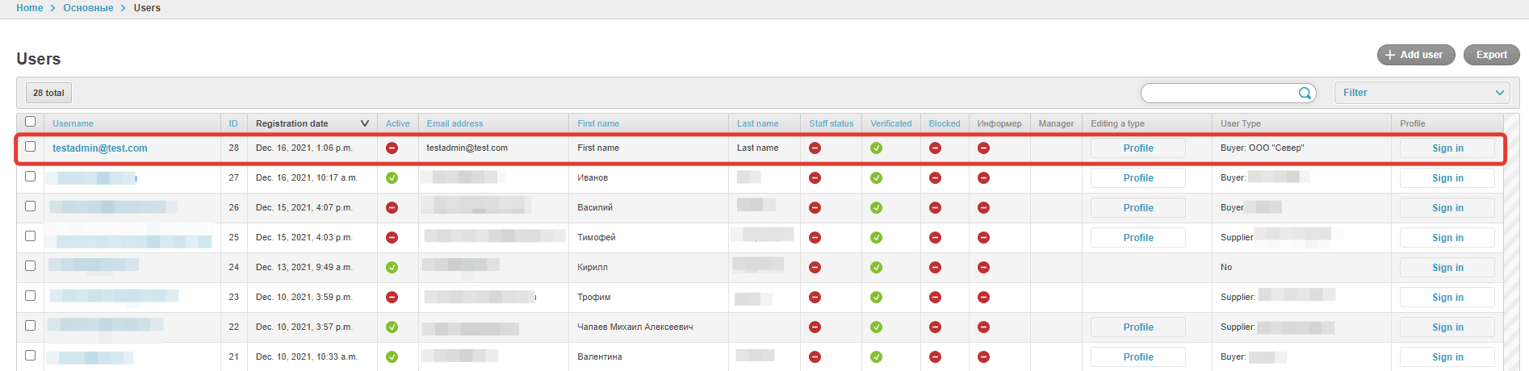Image resolution: width=1529 pixels, height=371 pixels.
Task: Open testadmin@test.com username link
Action: tap(100, 148)
